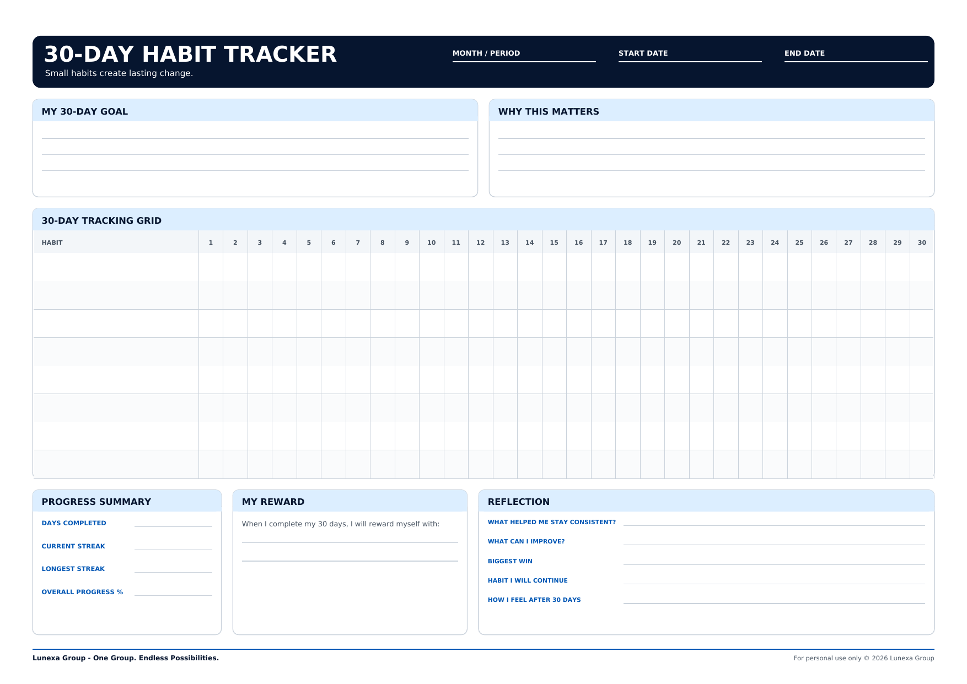Click the 'When I complete my 30 days' text
The image size is (967, 684).
[x=341, y=524]
